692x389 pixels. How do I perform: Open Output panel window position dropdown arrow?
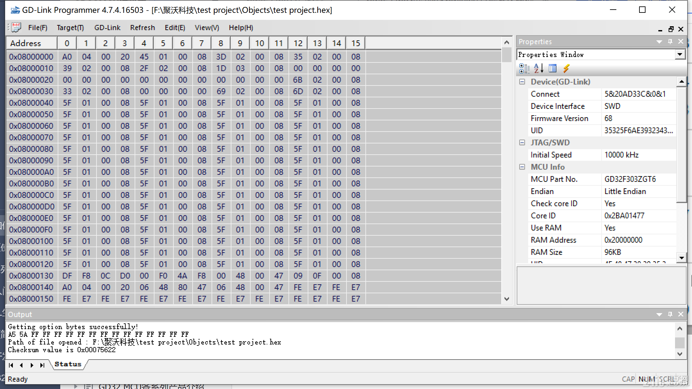659,314
